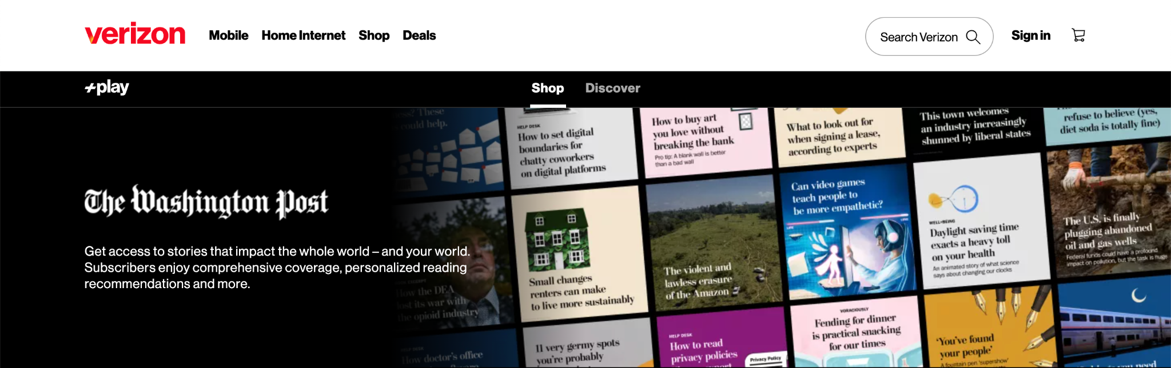This screenshot has height=368, width=1171.
Task: Open the Amazon erasure story tile
Action: 714,242
